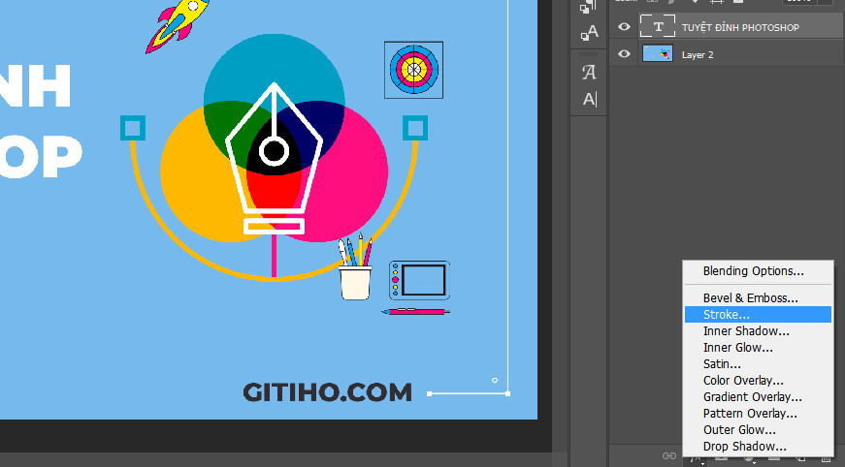Apply a Gradient Overlay effect

(758, 397)
